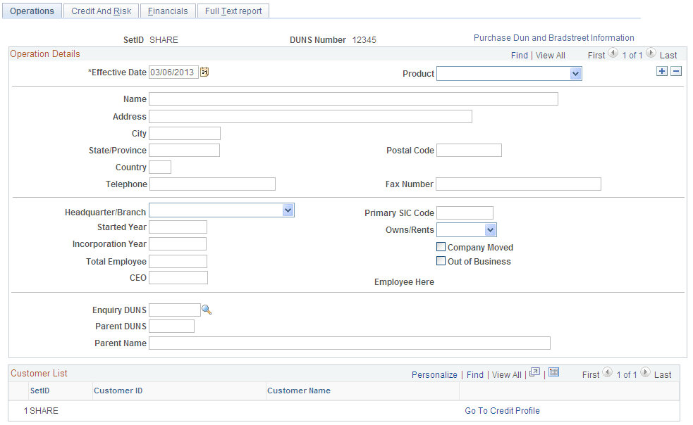Open the Full Text report tab
Image resolution: width=693 pixels, height=425 pixels.
tap(233, 11)
